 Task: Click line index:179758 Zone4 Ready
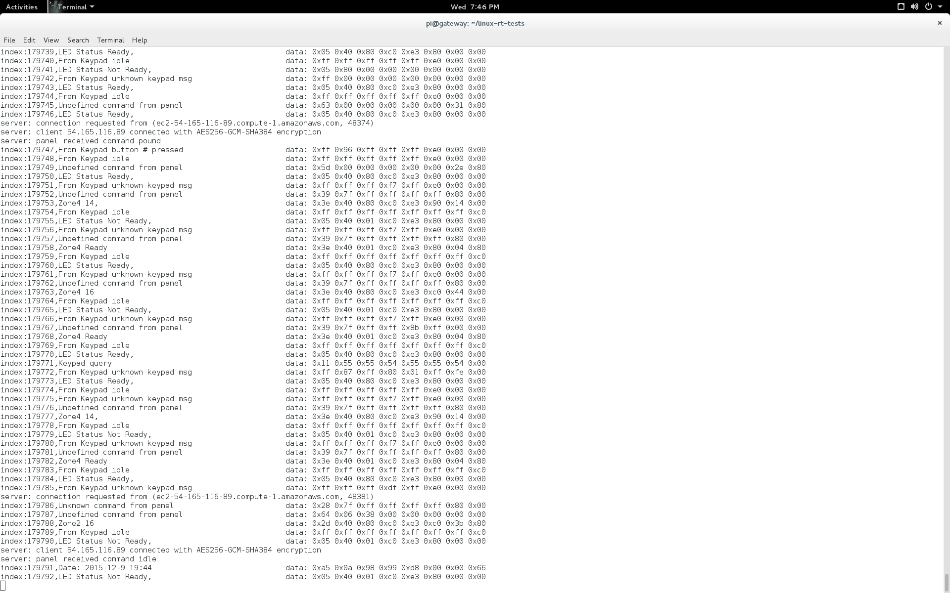click(243, 248)
